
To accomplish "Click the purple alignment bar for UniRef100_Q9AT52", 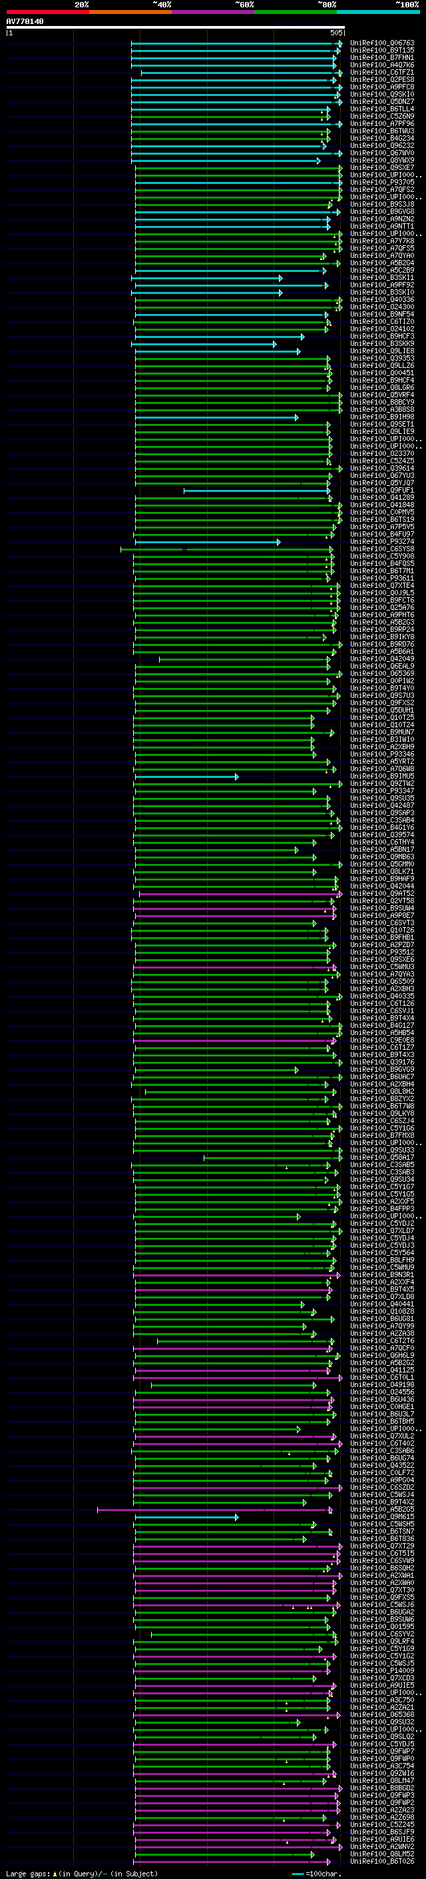I will (x=240, y=894).
